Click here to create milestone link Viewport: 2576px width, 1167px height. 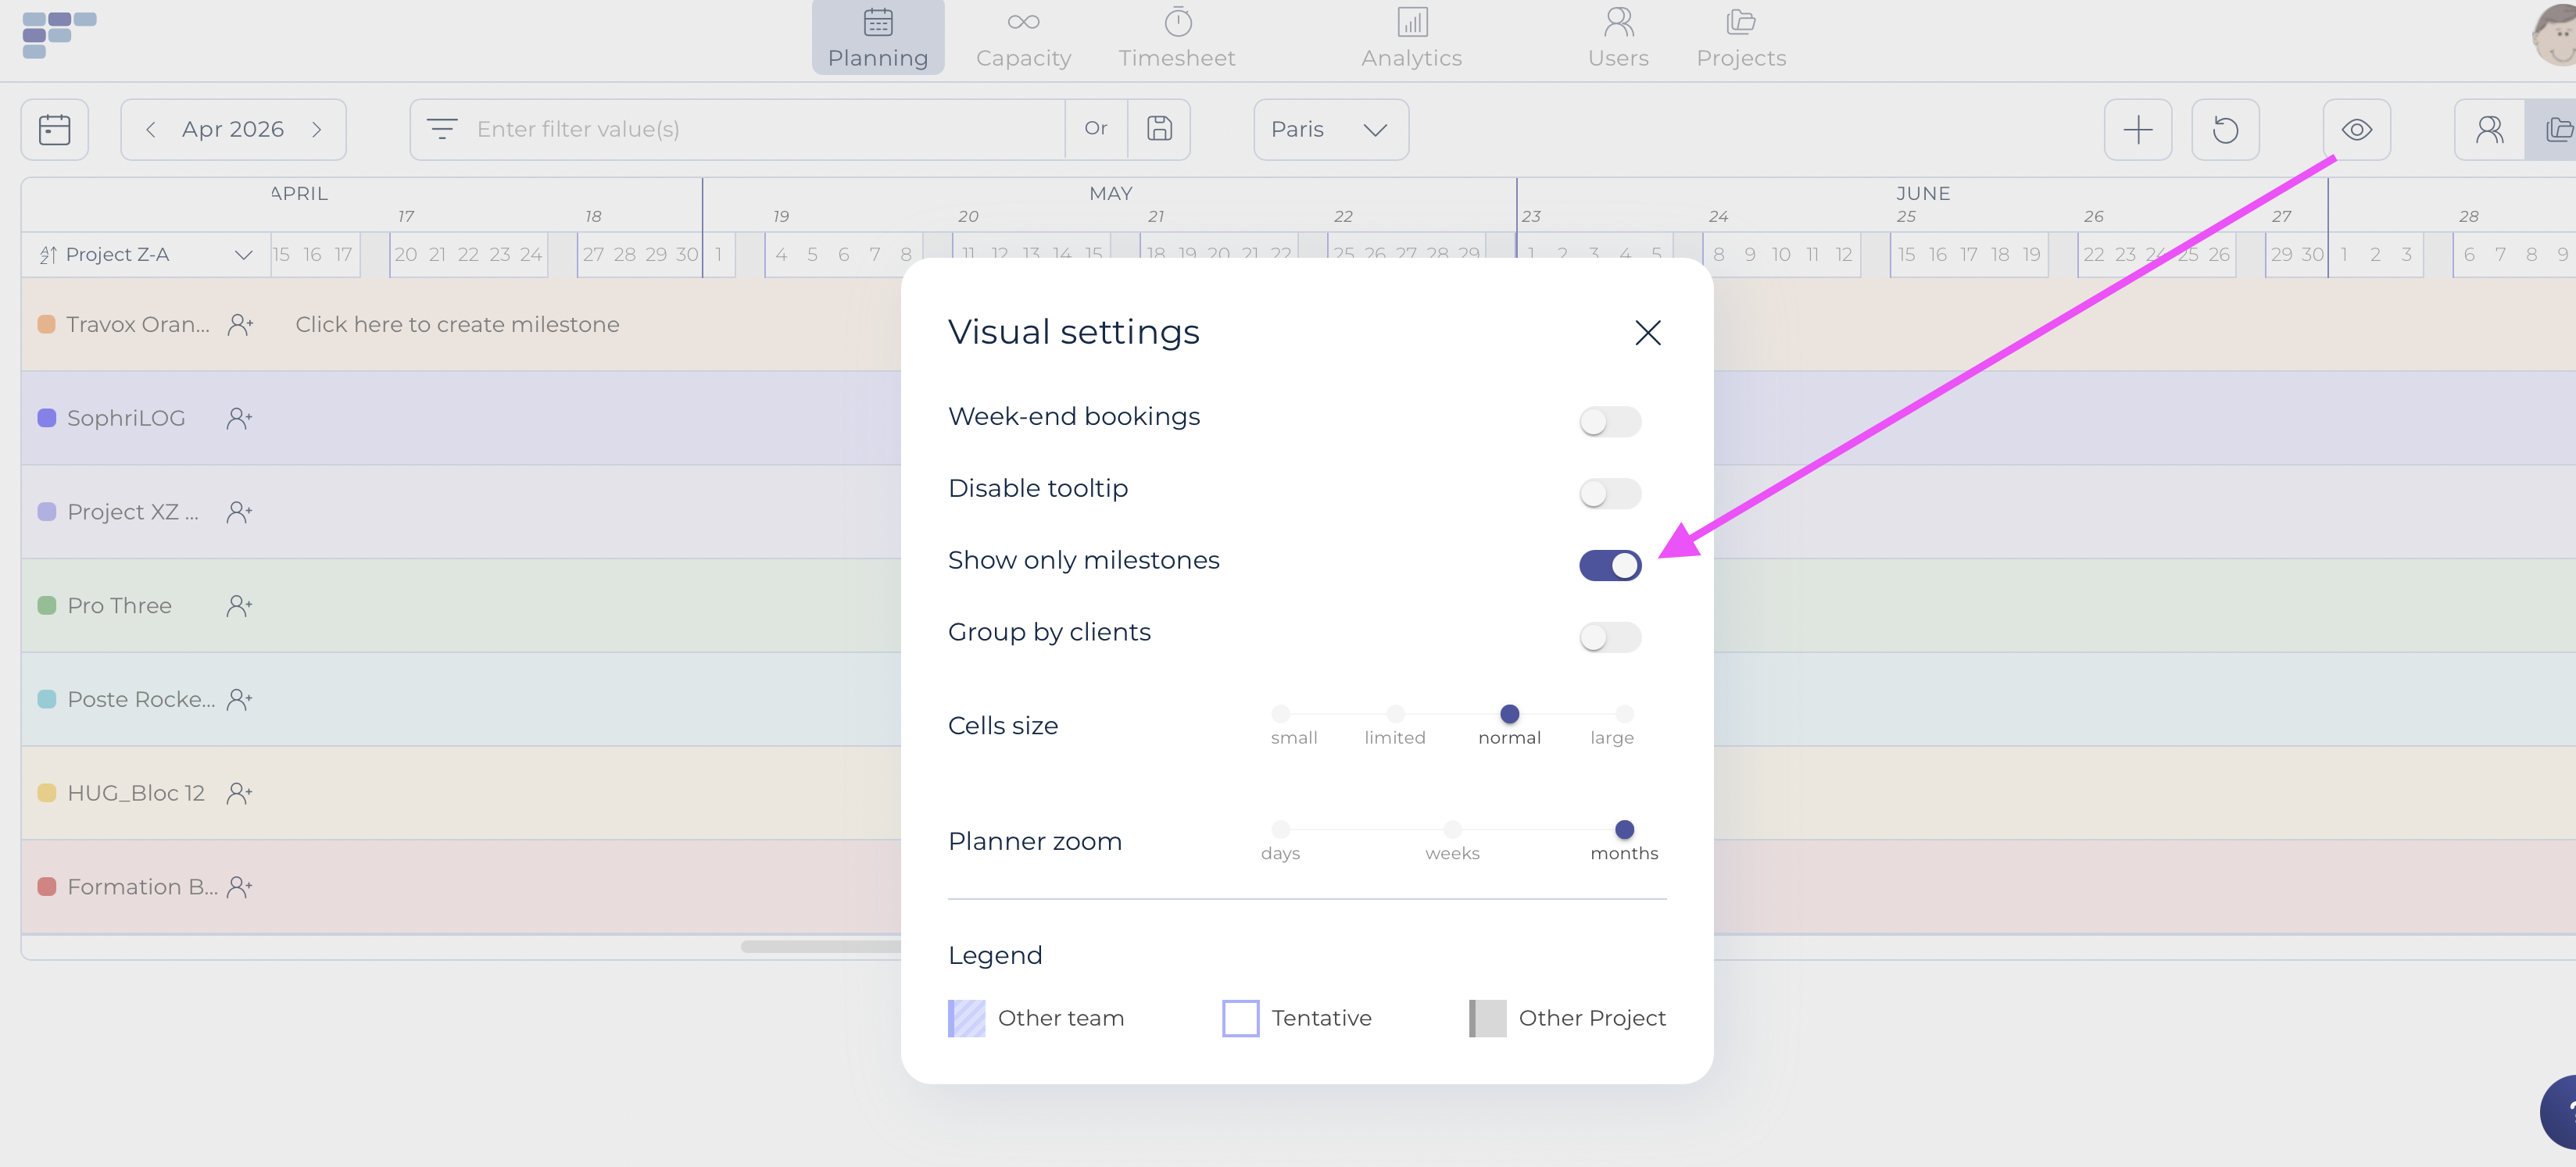pyautogui.click(x=457, y=325)
